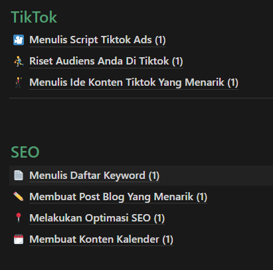Click the green TikTok heading
This screenshot has height=270, width=273.
[x=34, y=17]
